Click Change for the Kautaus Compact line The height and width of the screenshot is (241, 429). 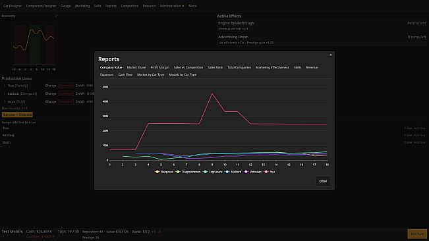51,94
